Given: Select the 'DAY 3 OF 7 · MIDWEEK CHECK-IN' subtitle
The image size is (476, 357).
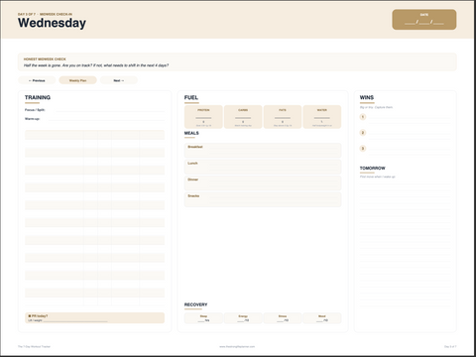Looking at the screenshot, I should tap(45, 14).
